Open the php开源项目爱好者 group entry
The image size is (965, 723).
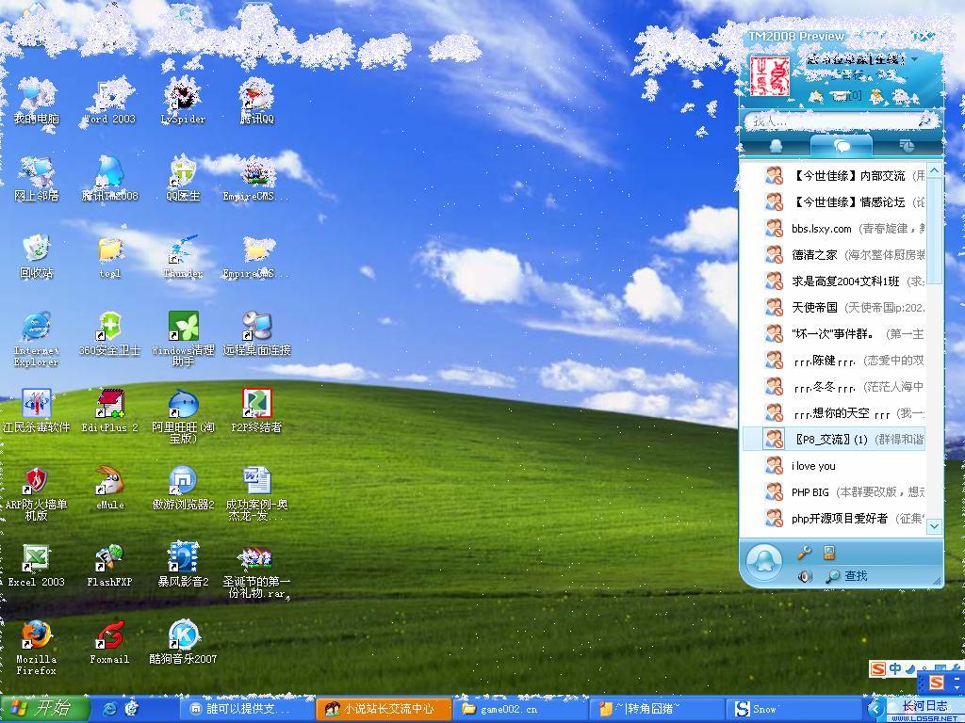pyautogui.click(x=834, y=519)
